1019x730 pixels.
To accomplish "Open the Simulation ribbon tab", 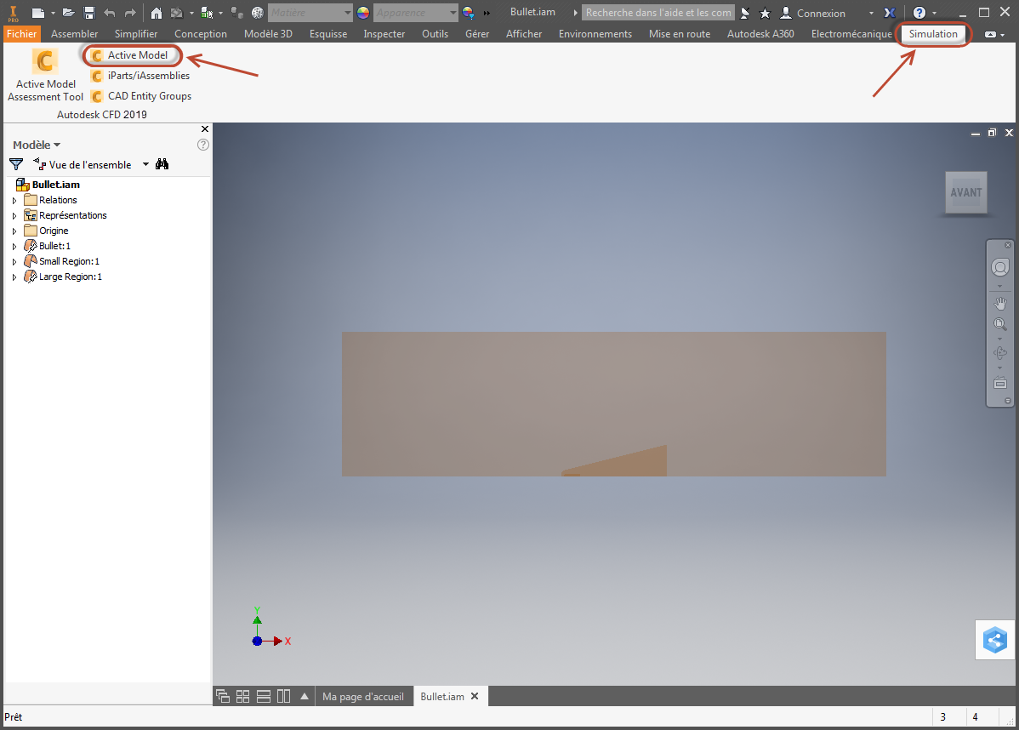I will click(x=933, y=34).
